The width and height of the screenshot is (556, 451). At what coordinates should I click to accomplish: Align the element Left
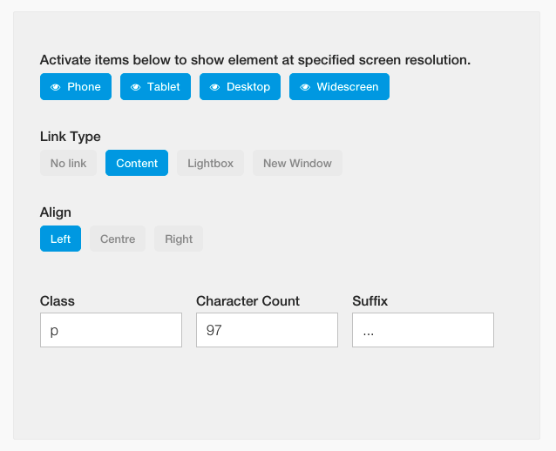tap(60, 239)
